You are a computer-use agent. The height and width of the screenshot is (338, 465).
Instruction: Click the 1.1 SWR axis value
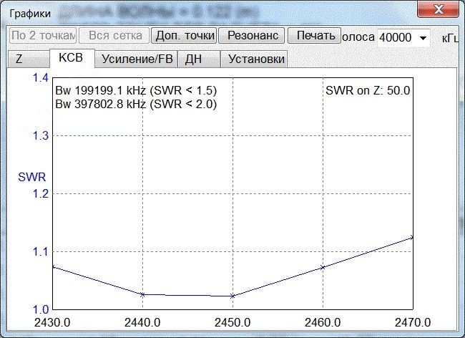[41, 252]
